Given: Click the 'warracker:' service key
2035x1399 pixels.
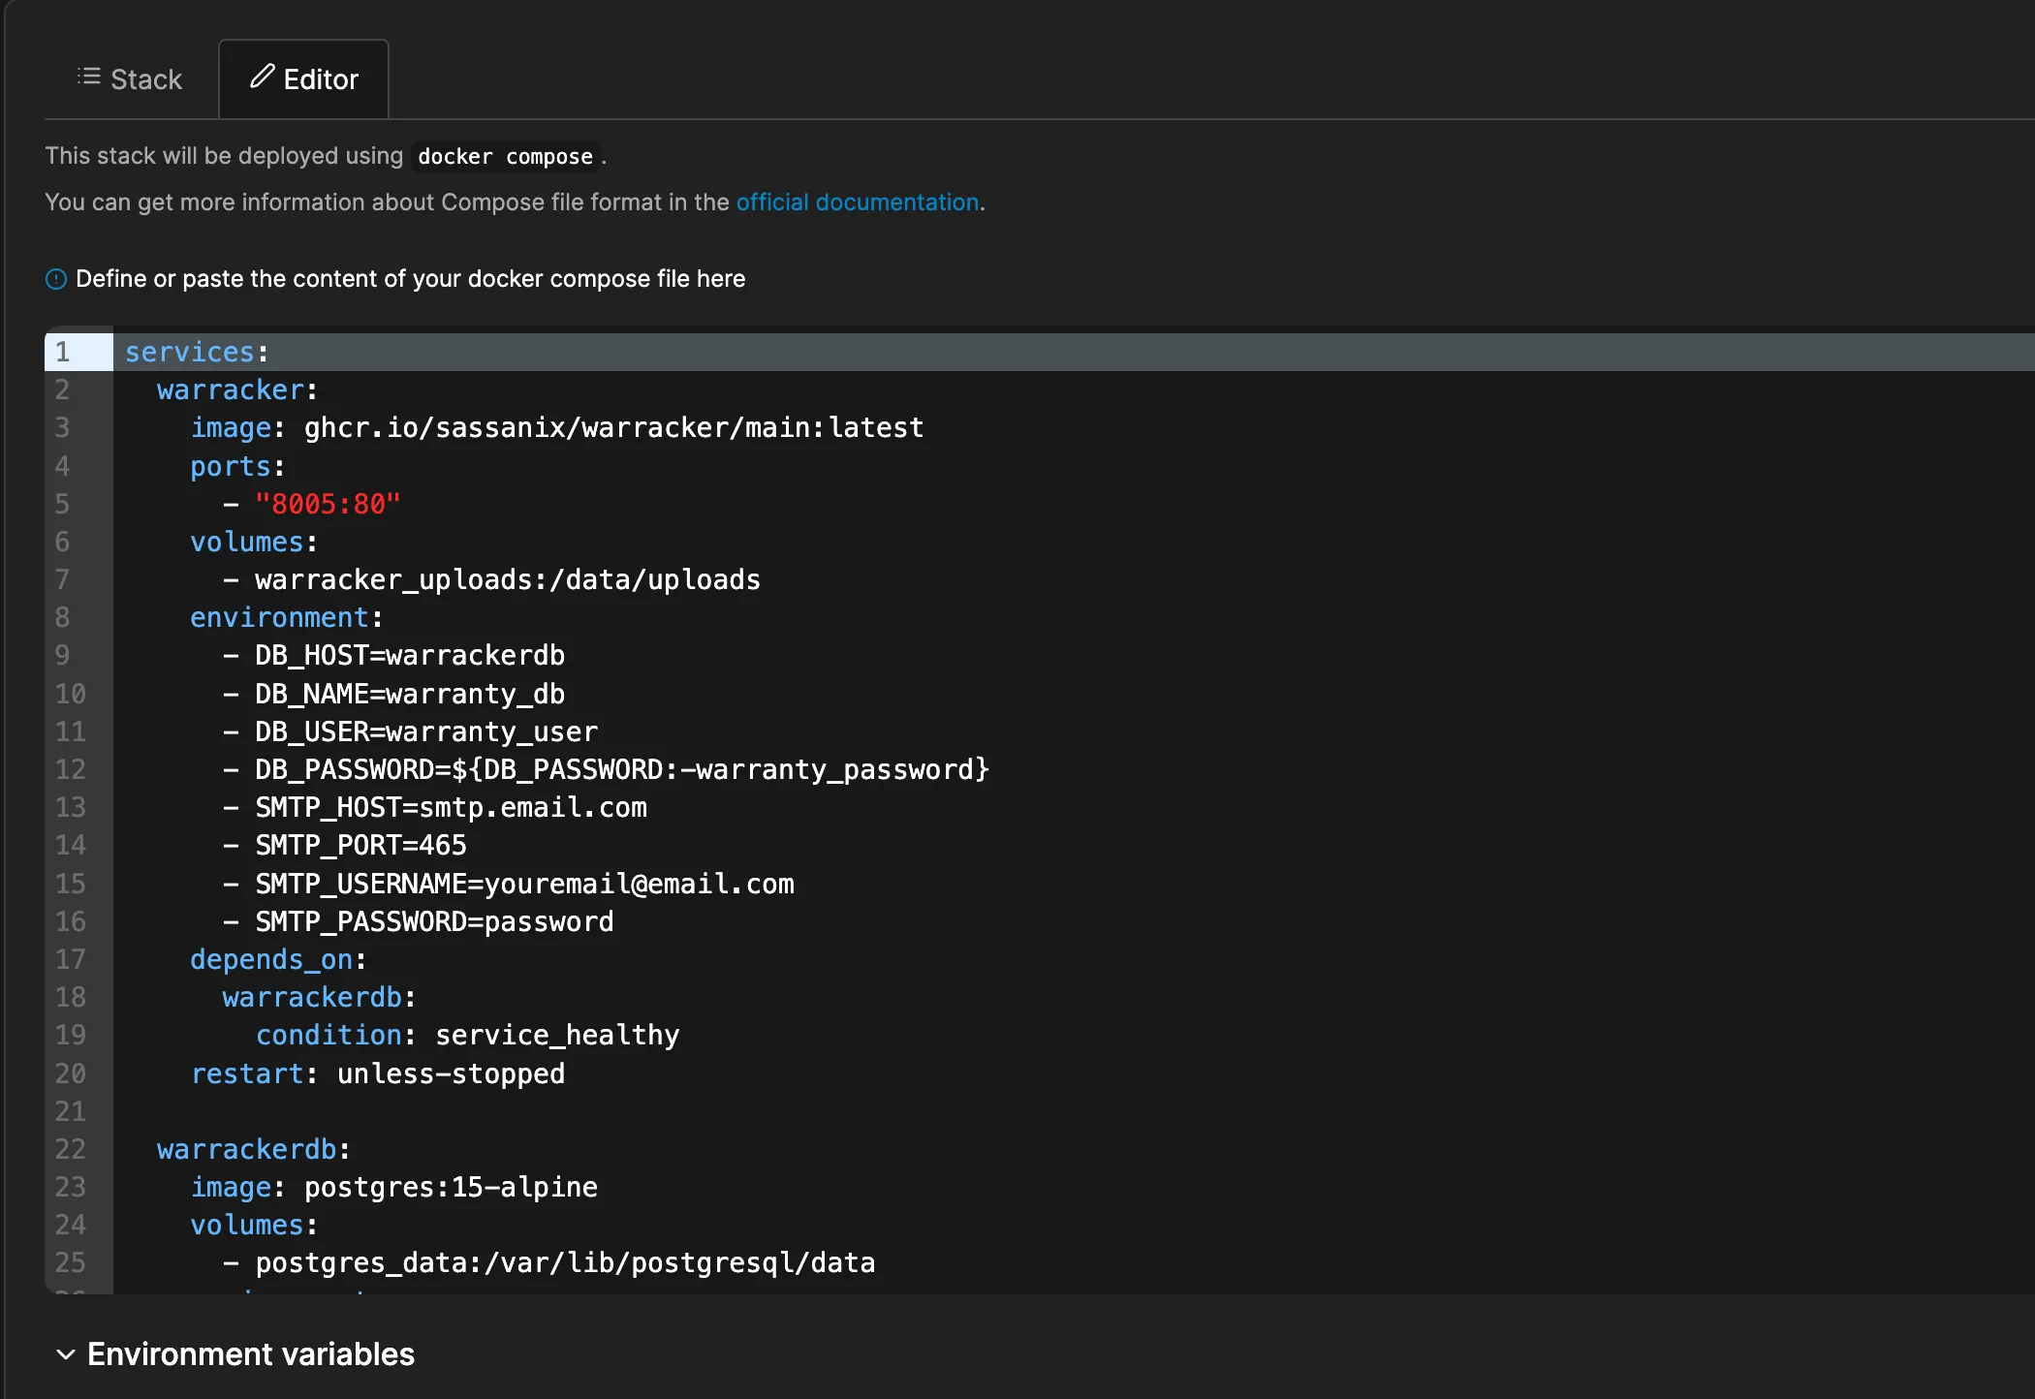Looking at the screenshot, I should 237,389.
